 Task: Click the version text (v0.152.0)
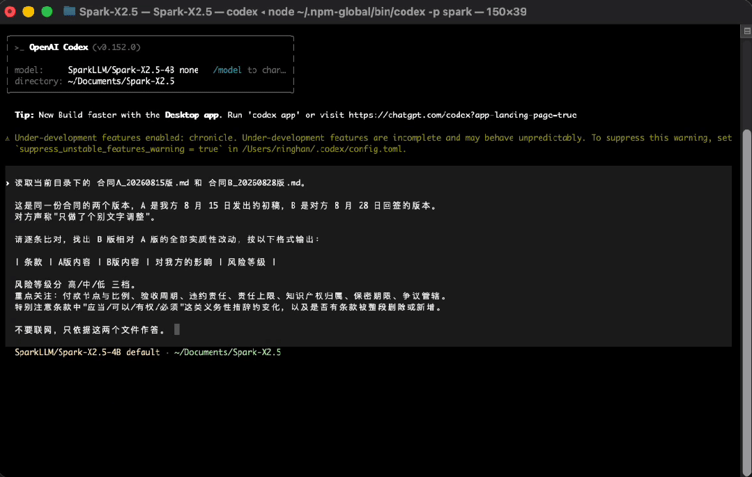point(116,47)
